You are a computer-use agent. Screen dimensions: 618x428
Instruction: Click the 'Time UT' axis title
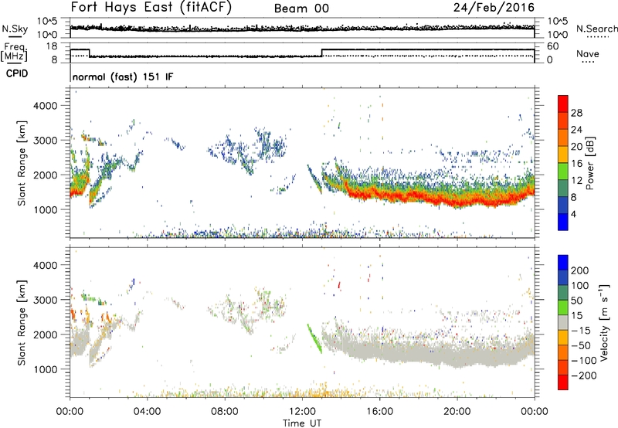[302, 423]
